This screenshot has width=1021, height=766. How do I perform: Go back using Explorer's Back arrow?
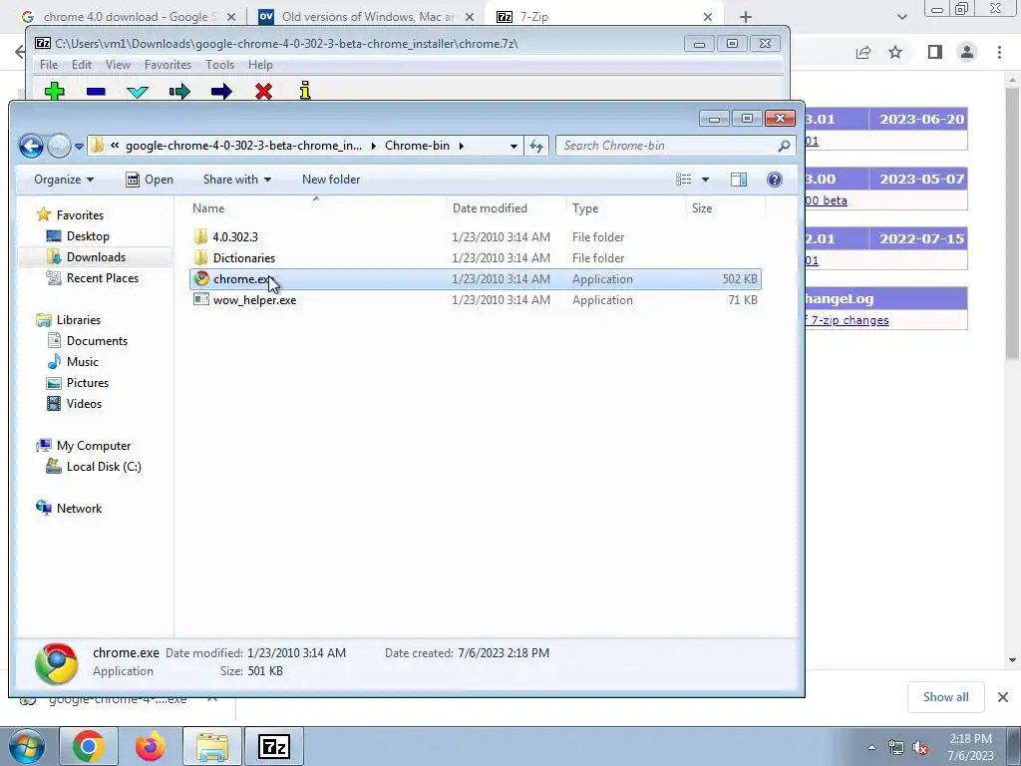point(31,146)
